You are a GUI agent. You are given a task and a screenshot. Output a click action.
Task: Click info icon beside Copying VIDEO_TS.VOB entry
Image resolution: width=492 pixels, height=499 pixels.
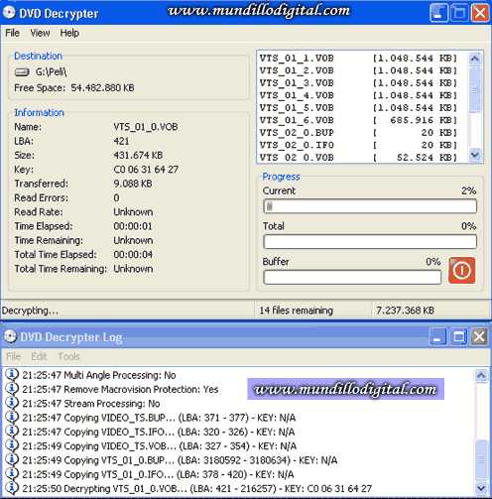12,445
